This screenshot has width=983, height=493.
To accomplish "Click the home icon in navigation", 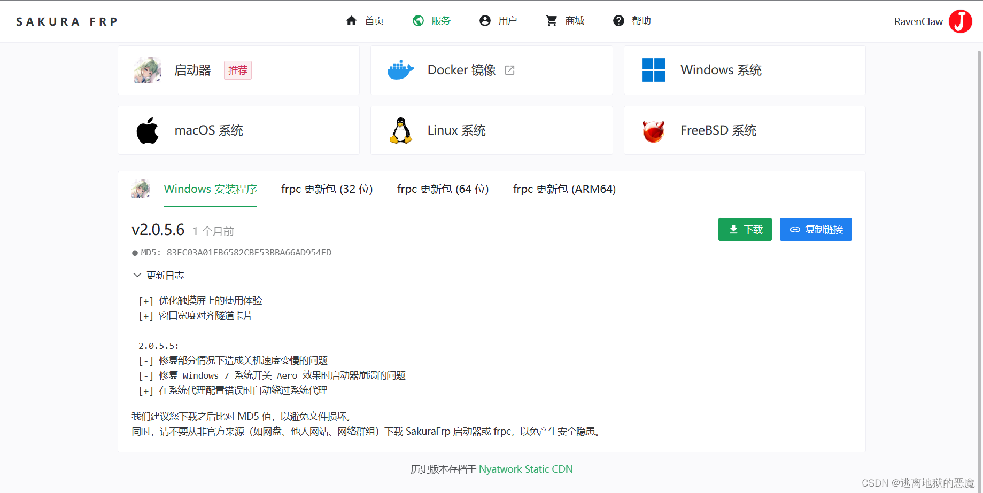I will [351, 21].
